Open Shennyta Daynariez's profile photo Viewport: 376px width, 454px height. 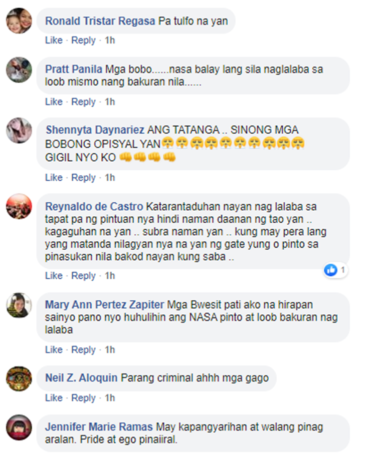coord(19,130)
